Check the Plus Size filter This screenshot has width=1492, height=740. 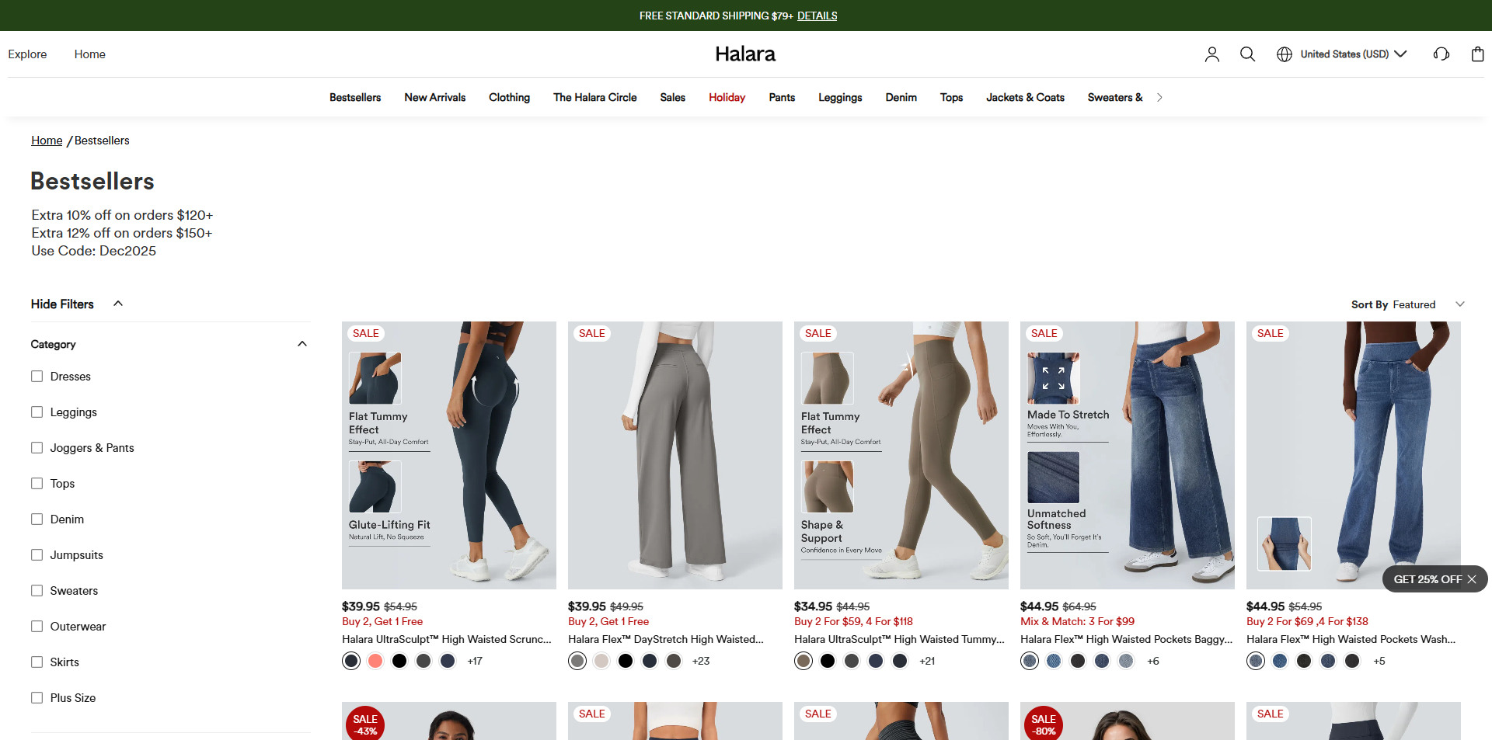(x=37, y=697)
